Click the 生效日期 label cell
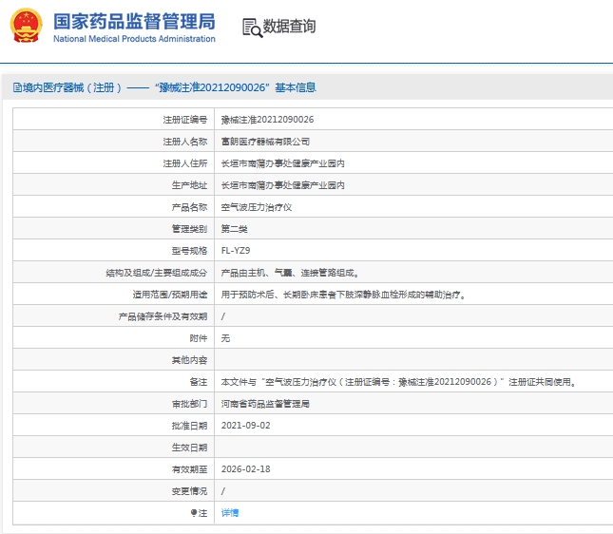Viewport: 613px width, 534px height. click(114, 448)
